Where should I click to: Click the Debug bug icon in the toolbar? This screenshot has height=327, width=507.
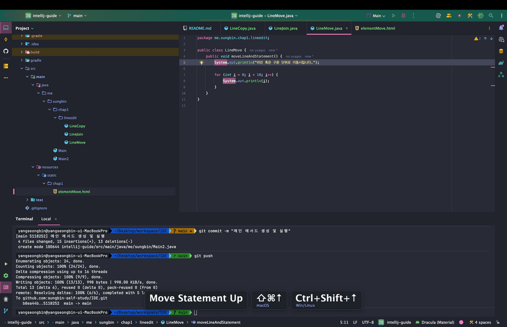403,16
